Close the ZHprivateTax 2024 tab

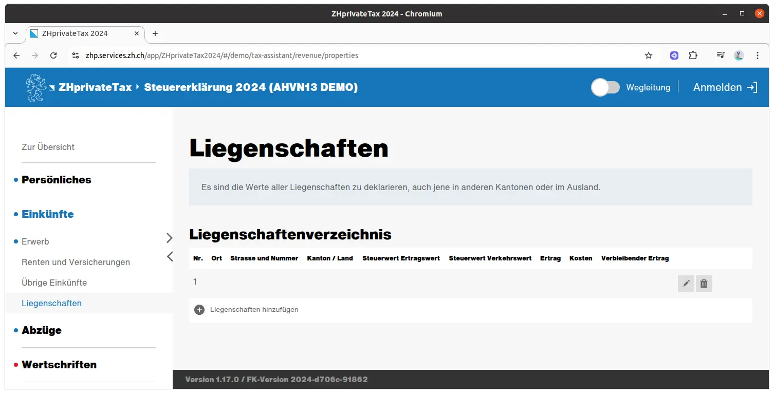point(137,33)
